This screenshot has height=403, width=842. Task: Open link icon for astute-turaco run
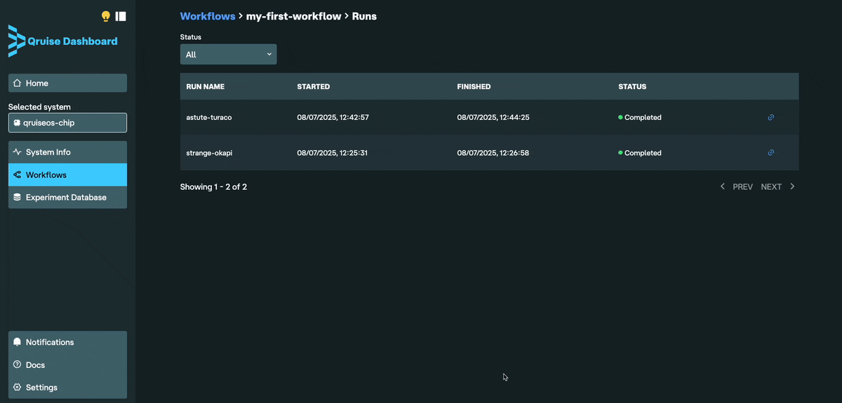[x=770, y=118]
